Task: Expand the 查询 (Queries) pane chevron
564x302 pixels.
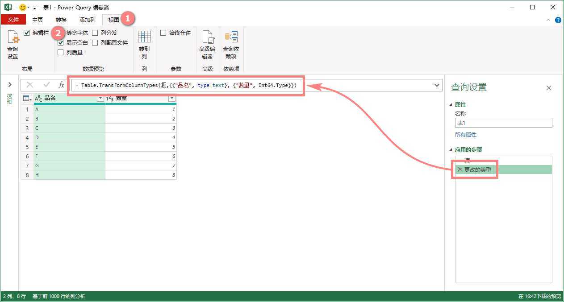Action: (9, 85)
